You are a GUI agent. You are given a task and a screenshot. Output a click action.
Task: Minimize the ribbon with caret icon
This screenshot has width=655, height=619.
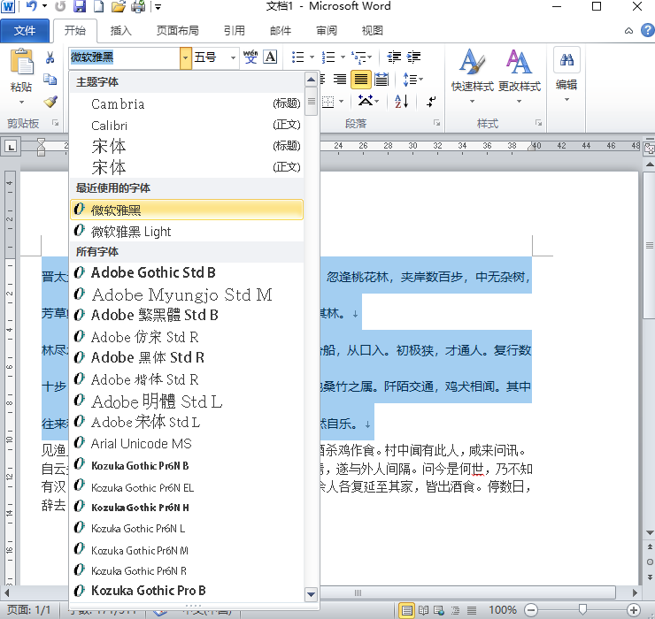point(628,31)
